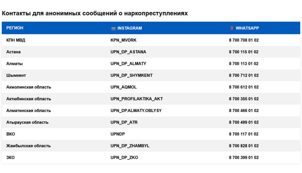Click the WHATSAPP column header label

pyautogui.click(x=247, y=28)
